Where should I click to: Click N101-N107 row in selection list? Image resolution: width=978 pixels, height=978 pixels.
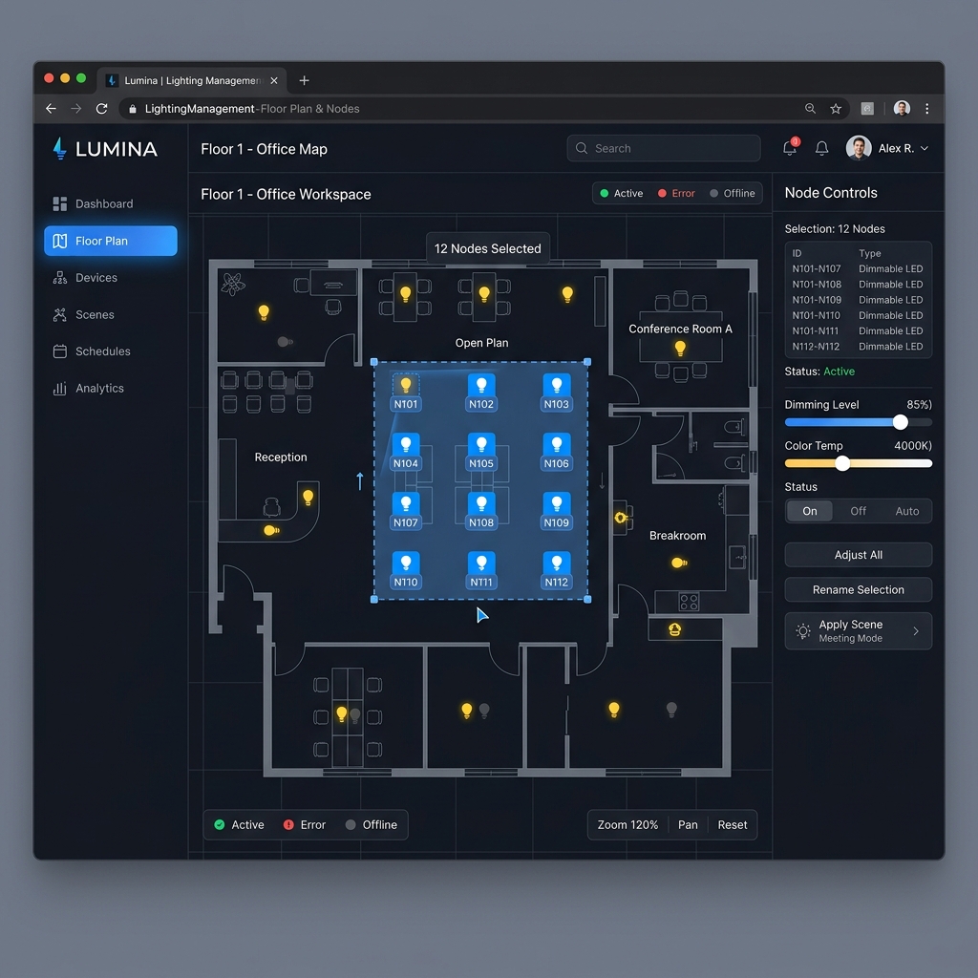tap(858, 268)
